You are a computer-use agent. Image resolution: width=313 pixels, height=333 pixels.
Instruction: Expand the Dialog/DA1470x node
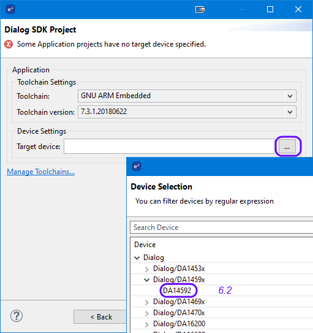coord(146,313)
